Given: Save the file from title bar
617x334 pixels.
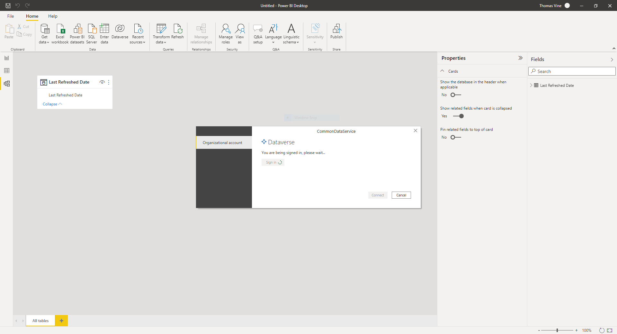Looking at the screenshot, I should pos(8,5).
